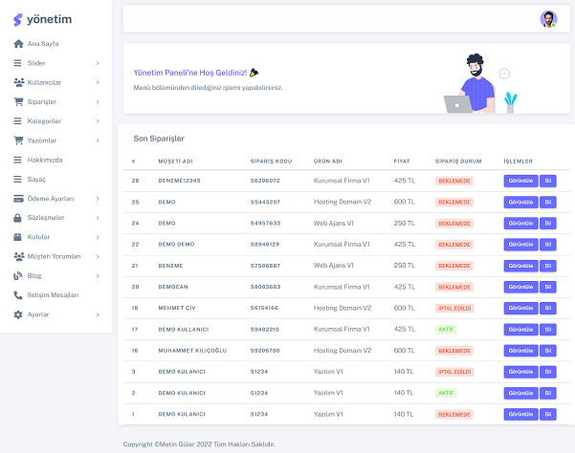
Task: Expand the Kategoriler submenu chevron
Action: [x=98, y=121]
